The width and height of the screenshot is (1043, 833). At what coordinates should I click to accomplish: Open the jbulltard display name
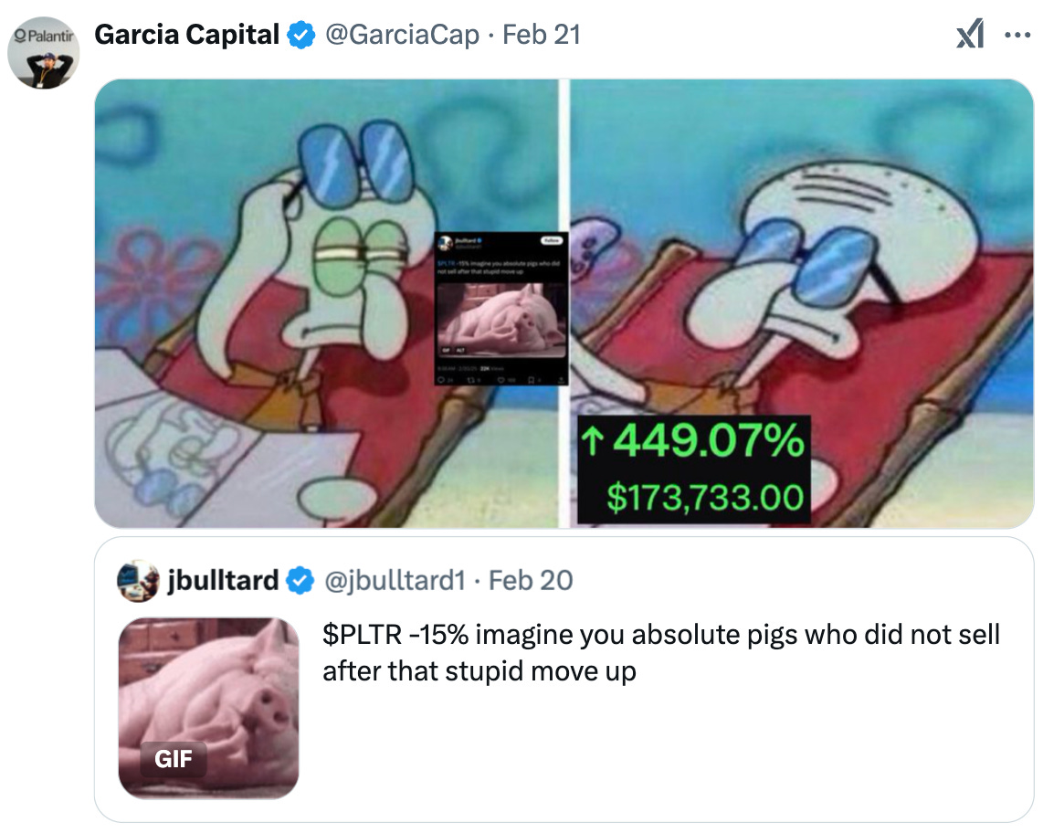coord(223,581)
